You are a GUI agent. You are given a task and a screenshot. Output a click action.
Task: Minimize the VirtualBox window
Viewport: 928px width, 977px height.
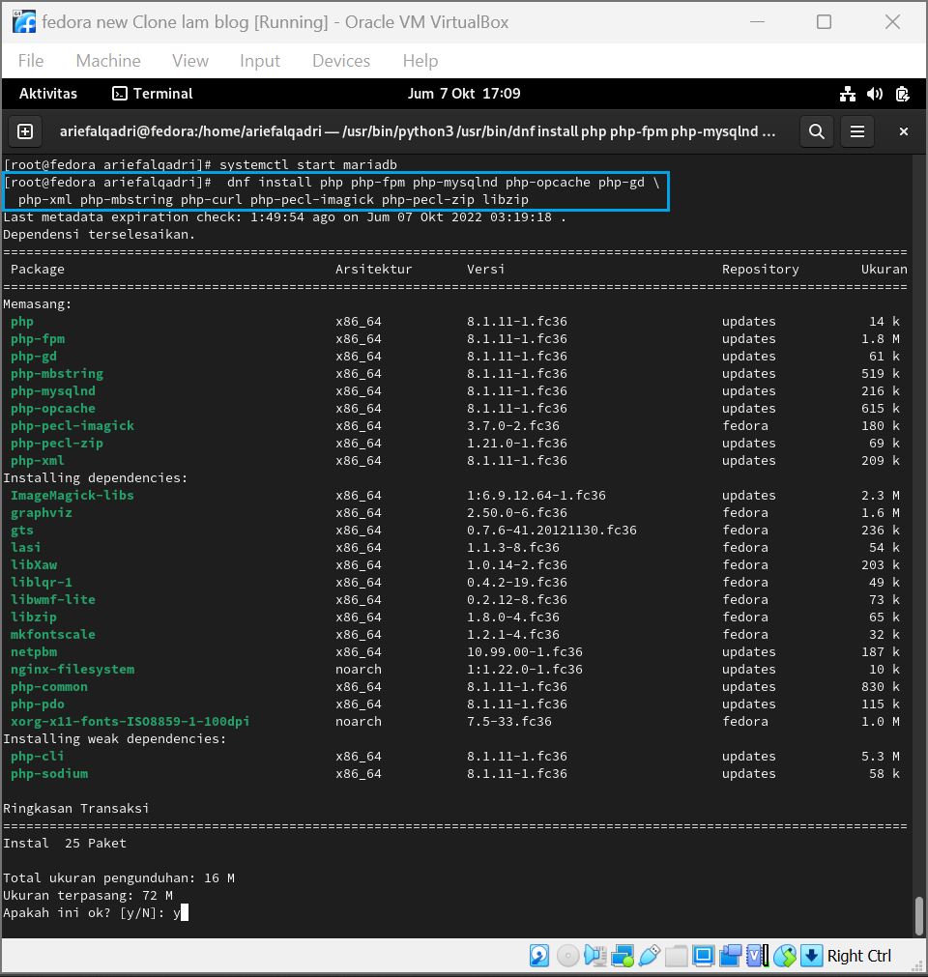point(757,22)
